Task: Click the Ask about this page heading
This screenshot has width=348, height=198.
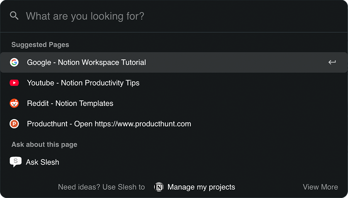Action: click(x=44, y=144)
